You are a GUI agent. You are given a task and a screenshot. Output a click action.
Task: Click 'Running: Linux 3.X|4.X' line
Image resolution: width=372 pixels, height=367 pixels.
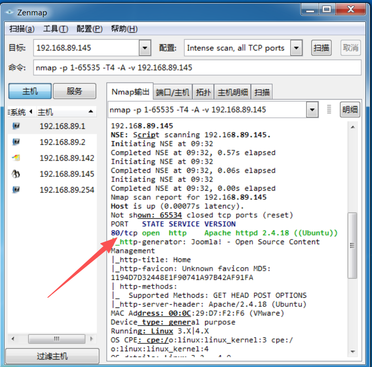[x=160, y=331]
